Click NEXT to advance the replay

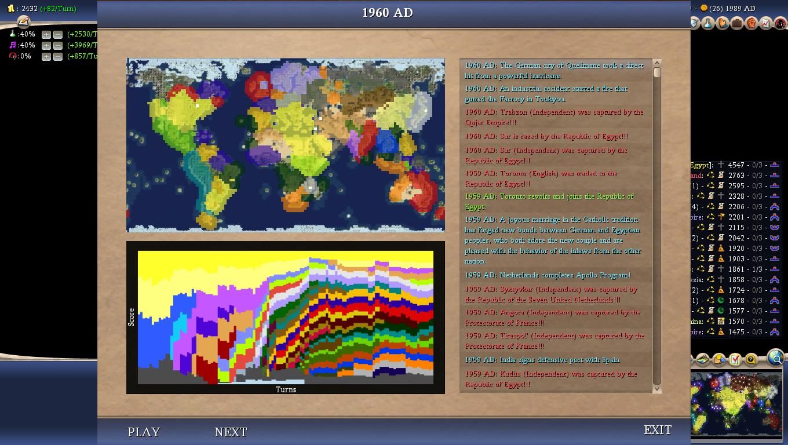[x=231, y=432]
